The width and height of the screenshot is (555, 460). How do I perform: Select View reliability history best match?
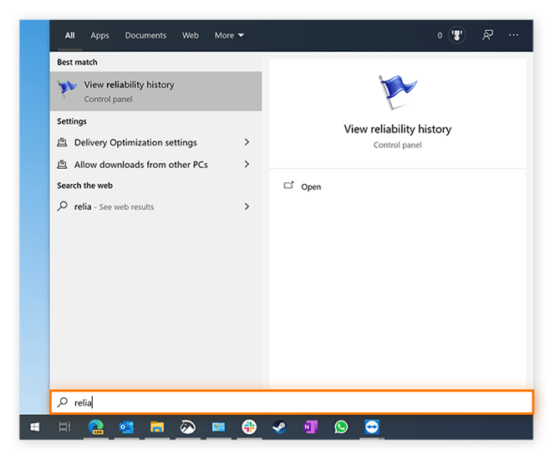tap(156, 91)
